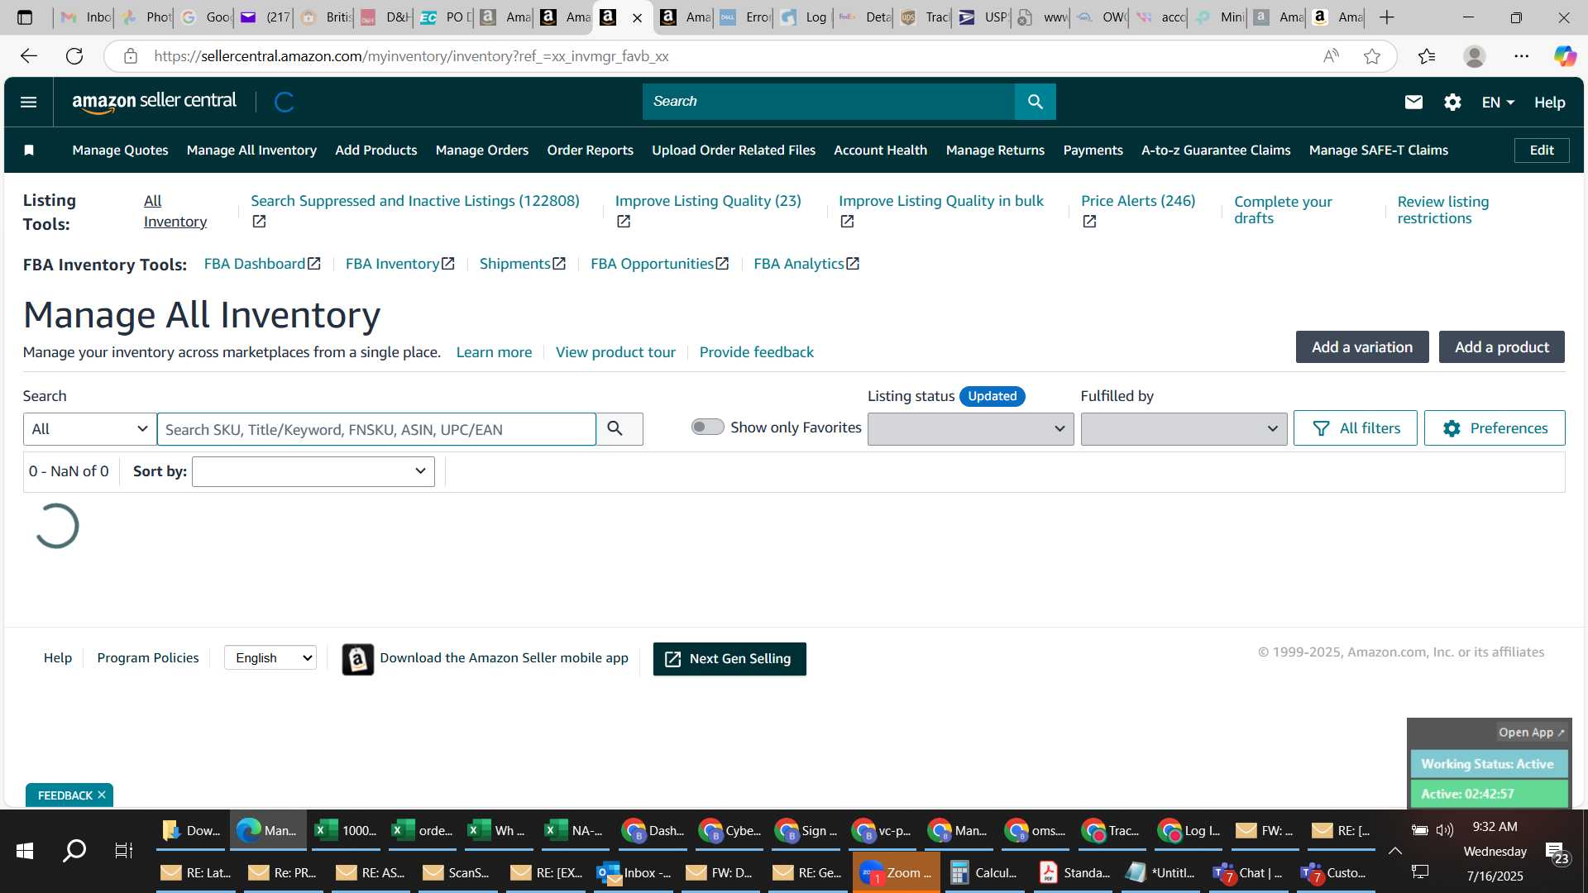Open browser Settings and more ellipsis
Viewport: 1588px width, 893px height.
[1522, 55]
